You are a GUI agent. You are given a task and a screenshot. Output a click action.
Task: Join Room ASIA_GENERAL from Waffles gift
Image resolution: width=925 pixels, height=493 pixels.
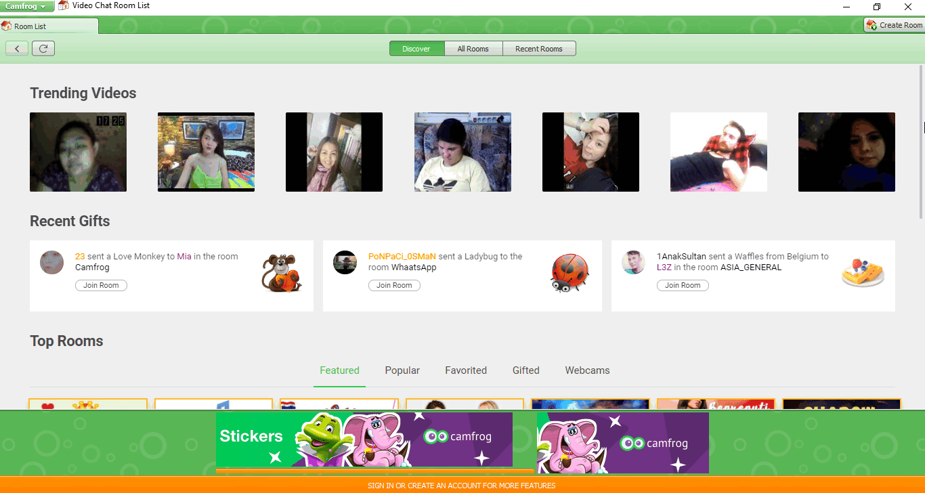[683, 286]
